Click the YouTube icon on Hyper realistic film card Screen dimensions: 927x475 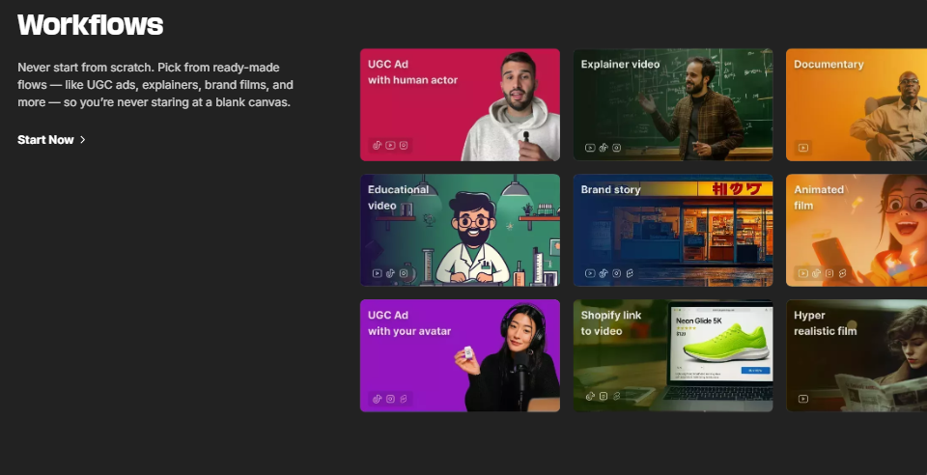tap(802, 398)
